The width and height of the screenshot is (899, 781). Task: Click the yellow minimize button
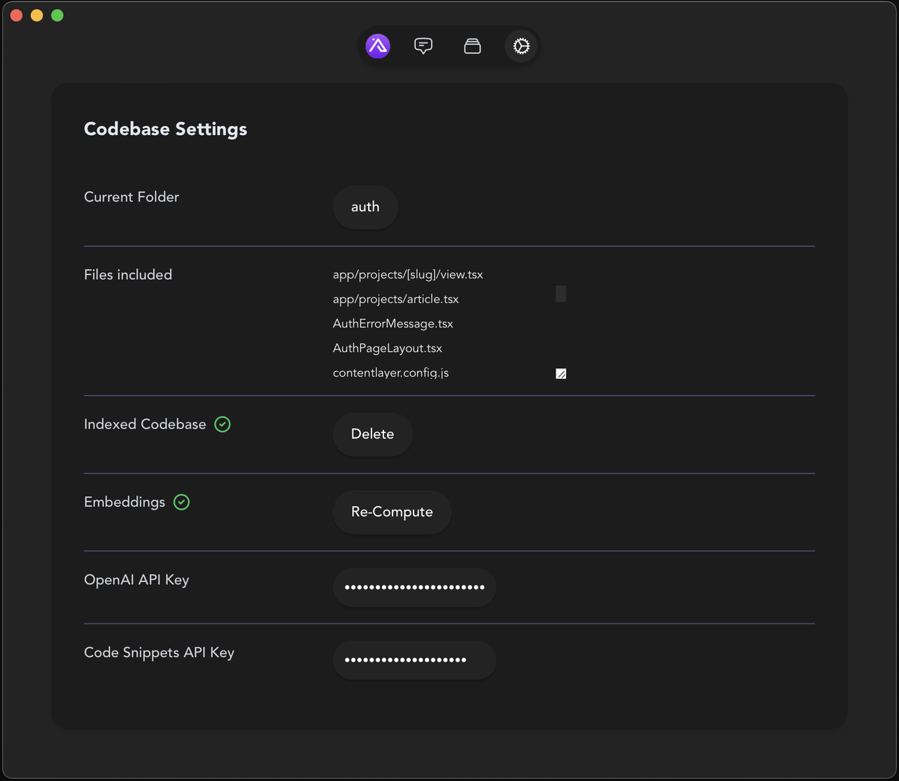pyautogui.click(x=36, y=15)
